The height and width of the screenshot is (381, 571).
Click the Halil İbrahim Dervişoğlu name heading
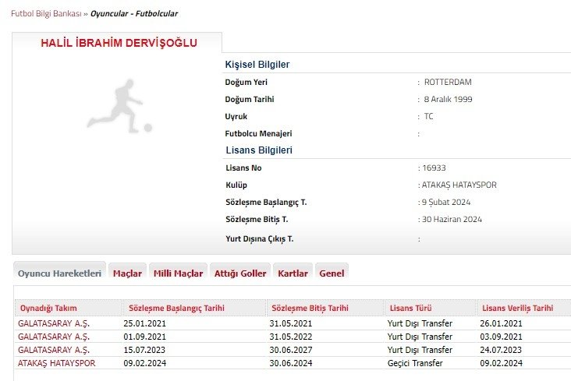tap(119, 44)
